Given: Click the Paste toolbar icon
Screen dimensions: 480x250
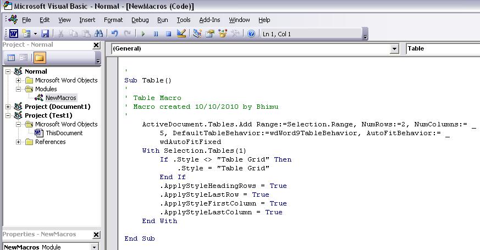Looking at the screenshot, I should [x=86, y=34].
